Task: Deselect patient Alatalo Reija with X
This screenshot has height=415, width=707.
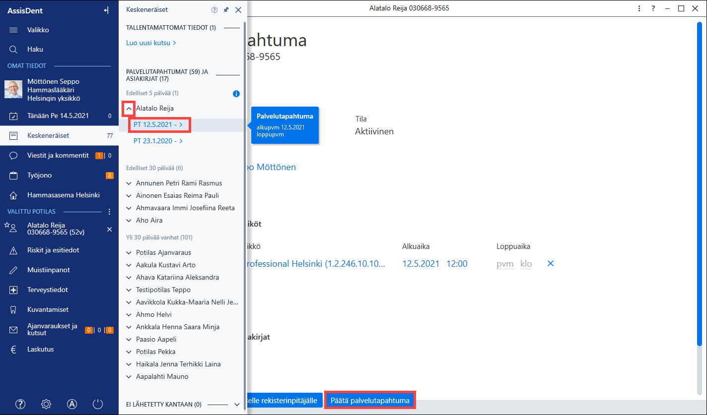Action: point(110,230)
